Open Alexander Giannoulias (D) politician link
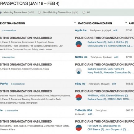 pyautogui.click(x=117, y=73)
